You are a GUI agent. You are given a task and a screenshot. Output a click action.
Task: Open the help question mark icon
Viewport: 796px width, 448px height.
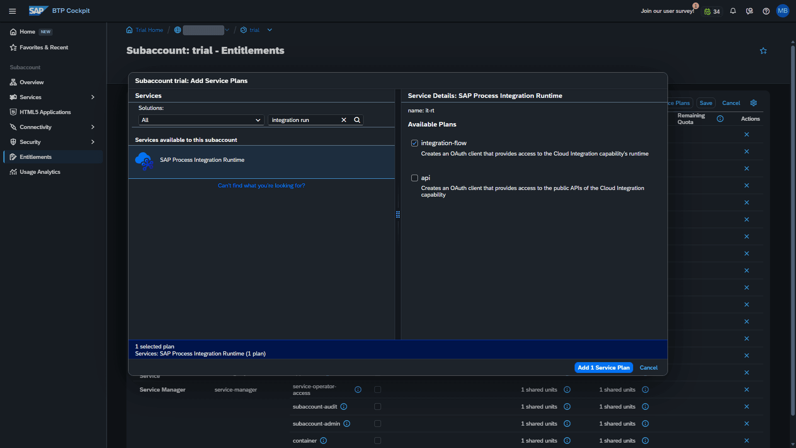(x=766, y=11)
